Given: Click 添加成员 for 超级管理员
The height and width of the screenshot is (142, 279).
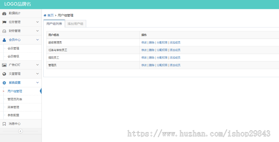Looking at the screenshot, I should coord(175,43).
